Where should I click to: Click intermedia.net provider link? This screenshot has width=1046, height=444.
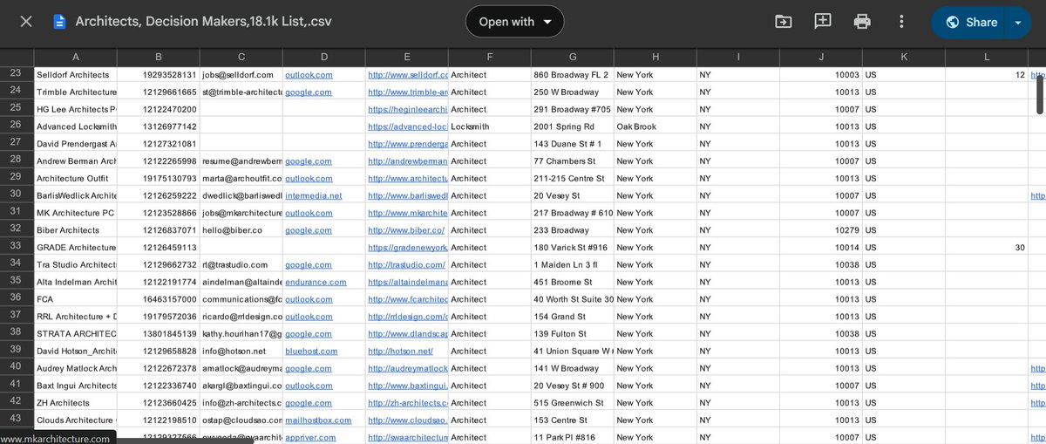(x=313, y=195)
